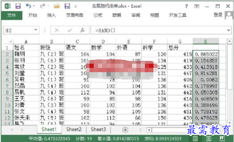Click the vertical scrollbar up arrow
Viewport: 234px width, 142px height.
[230, 41]
